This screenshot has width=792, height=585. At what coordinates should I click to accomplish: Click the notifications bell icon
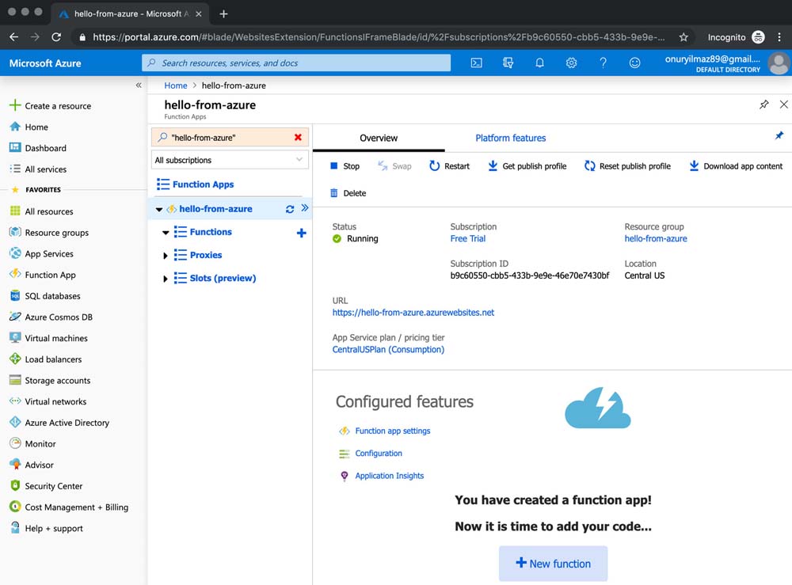[x=539, y=63]
